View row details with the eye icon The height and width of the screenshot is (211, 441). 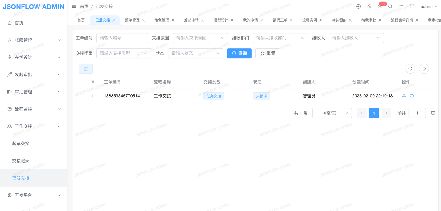pyautogui.click(x=404, y=96)
